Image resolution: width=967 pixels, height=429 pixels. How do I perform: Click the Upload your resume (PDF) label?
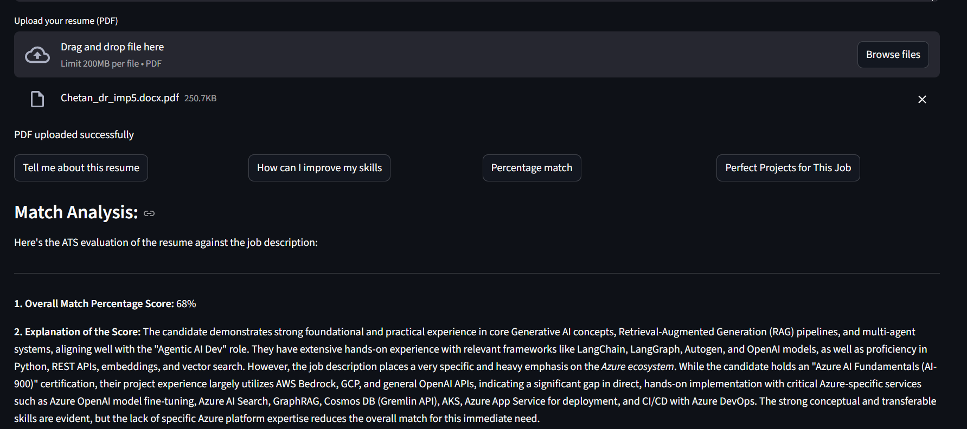pyautogui.click(x=66, y=21)
